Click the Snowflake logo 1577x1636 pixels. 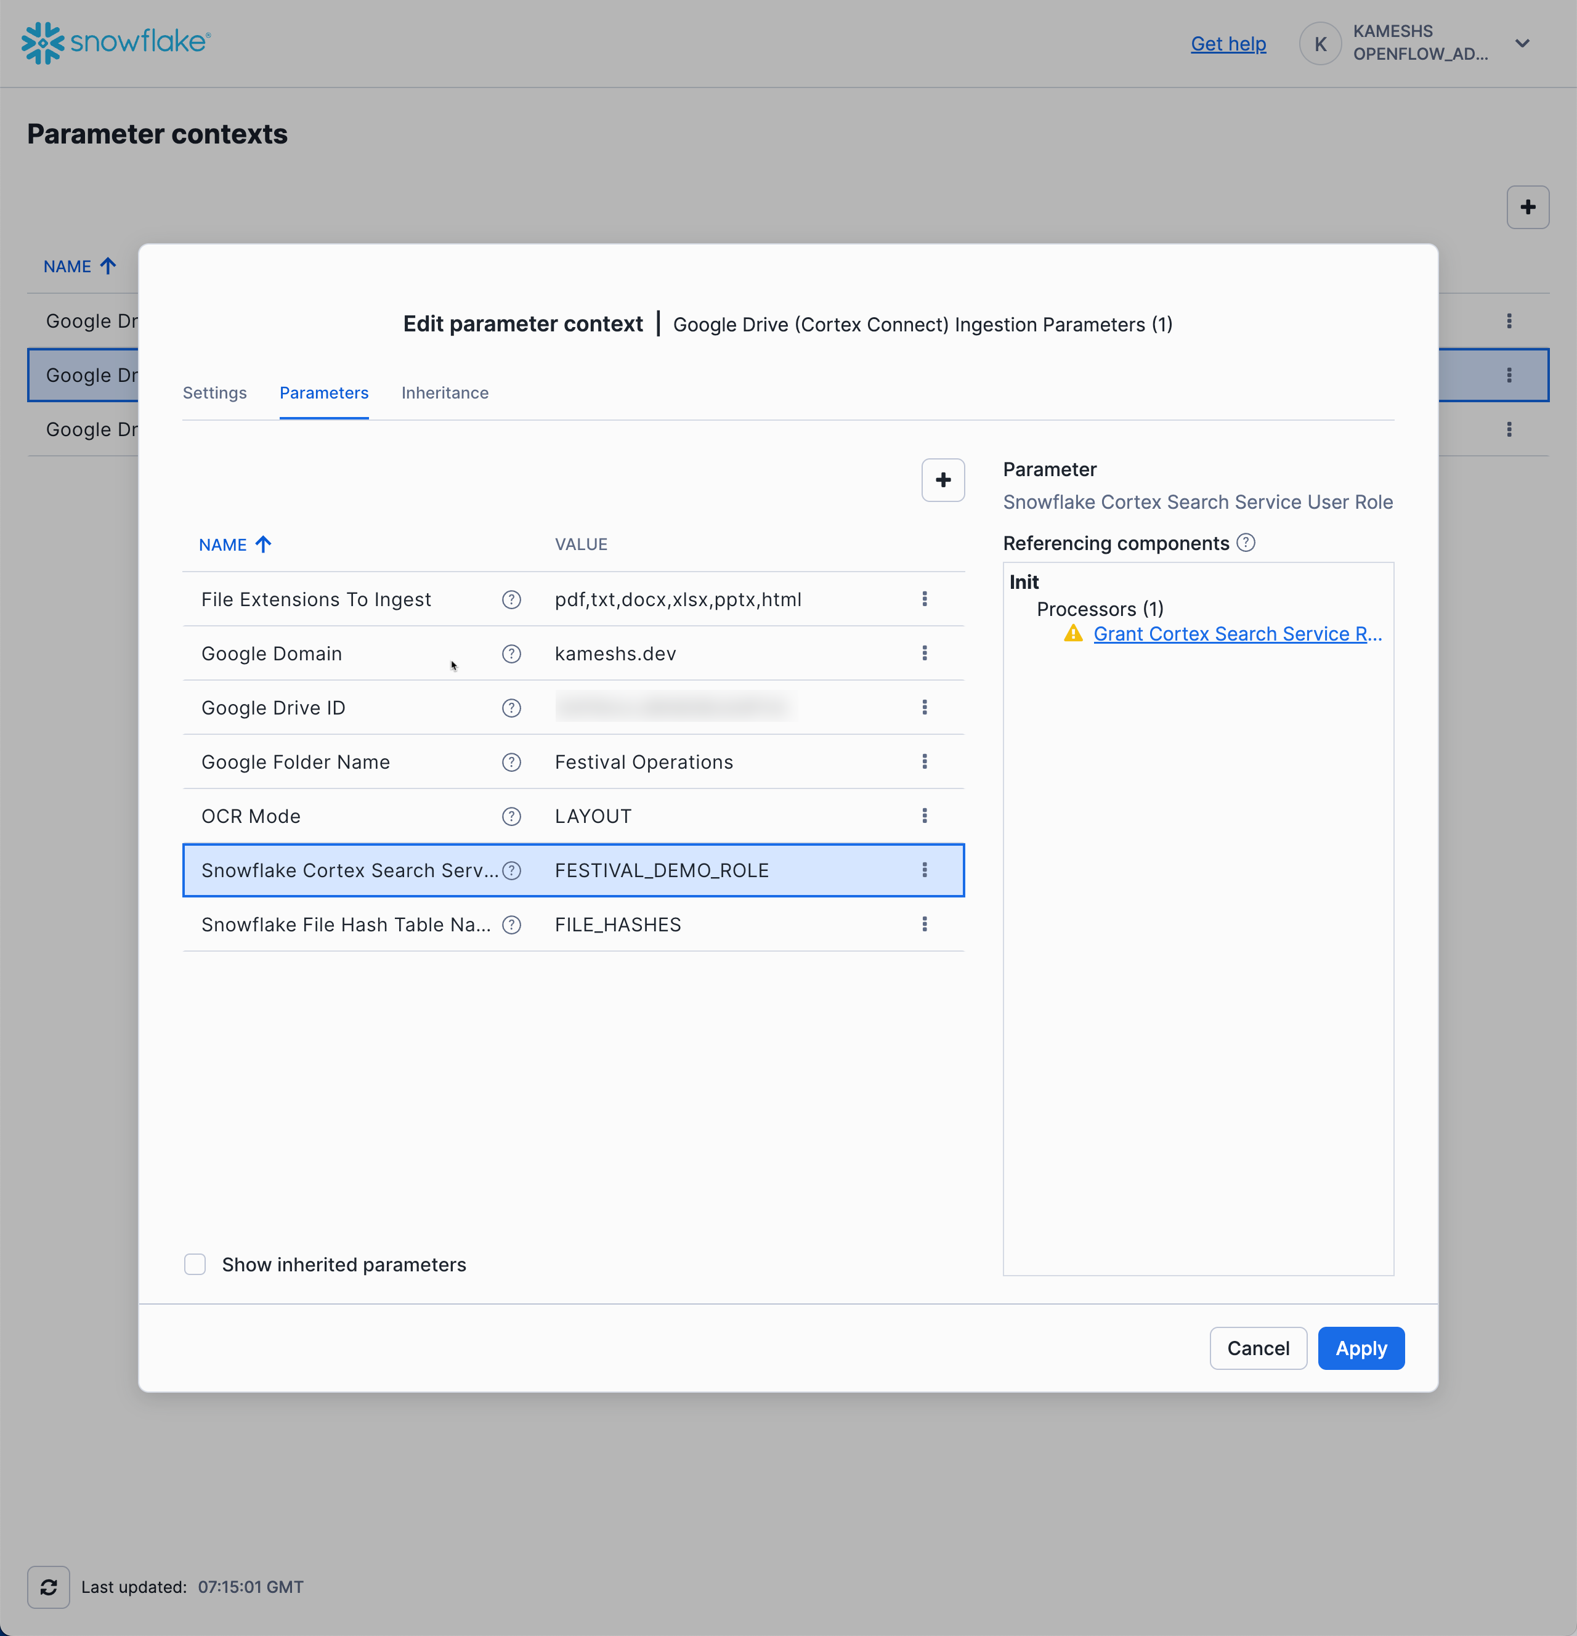click(43, 43)
